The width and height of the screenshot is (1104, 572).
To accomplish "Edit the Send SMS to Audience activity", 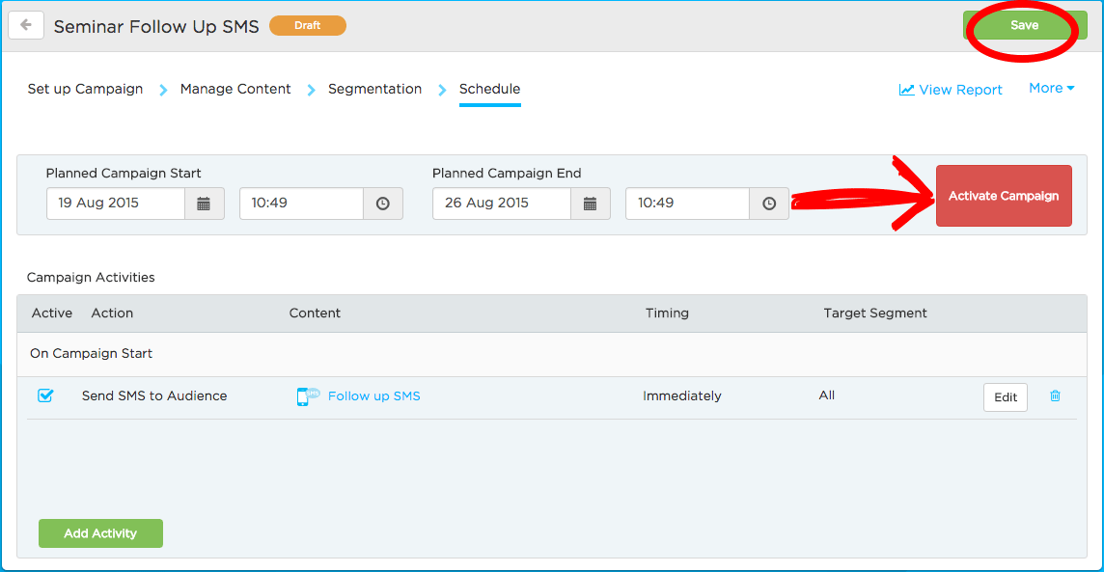I will (x=1005, y=396).
